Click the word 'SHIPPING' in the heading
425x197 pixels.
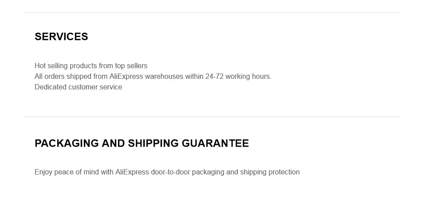153,143
